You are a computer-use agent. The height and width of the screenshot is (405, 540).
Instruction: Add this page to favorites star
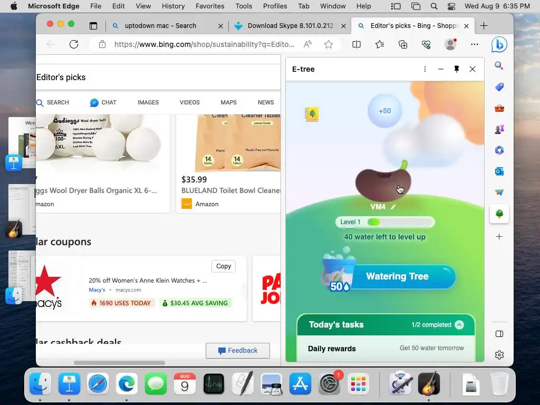pos(329,44)
